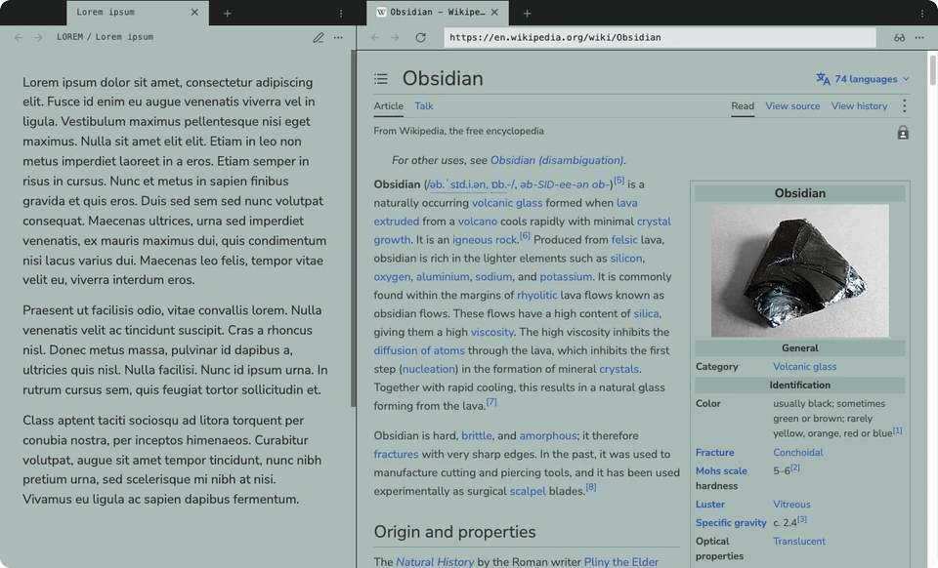Open the scalpel link

pyautogui.click(x=528, y=491)
